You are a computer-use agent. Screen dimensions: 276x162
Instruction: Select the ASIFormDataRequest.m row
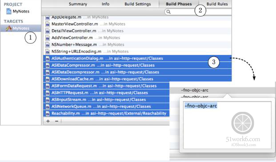click(x=106, y=86)
